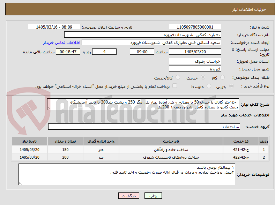
Task: Click the متر unit cell in row 2
Action: [x=101, y=157]
